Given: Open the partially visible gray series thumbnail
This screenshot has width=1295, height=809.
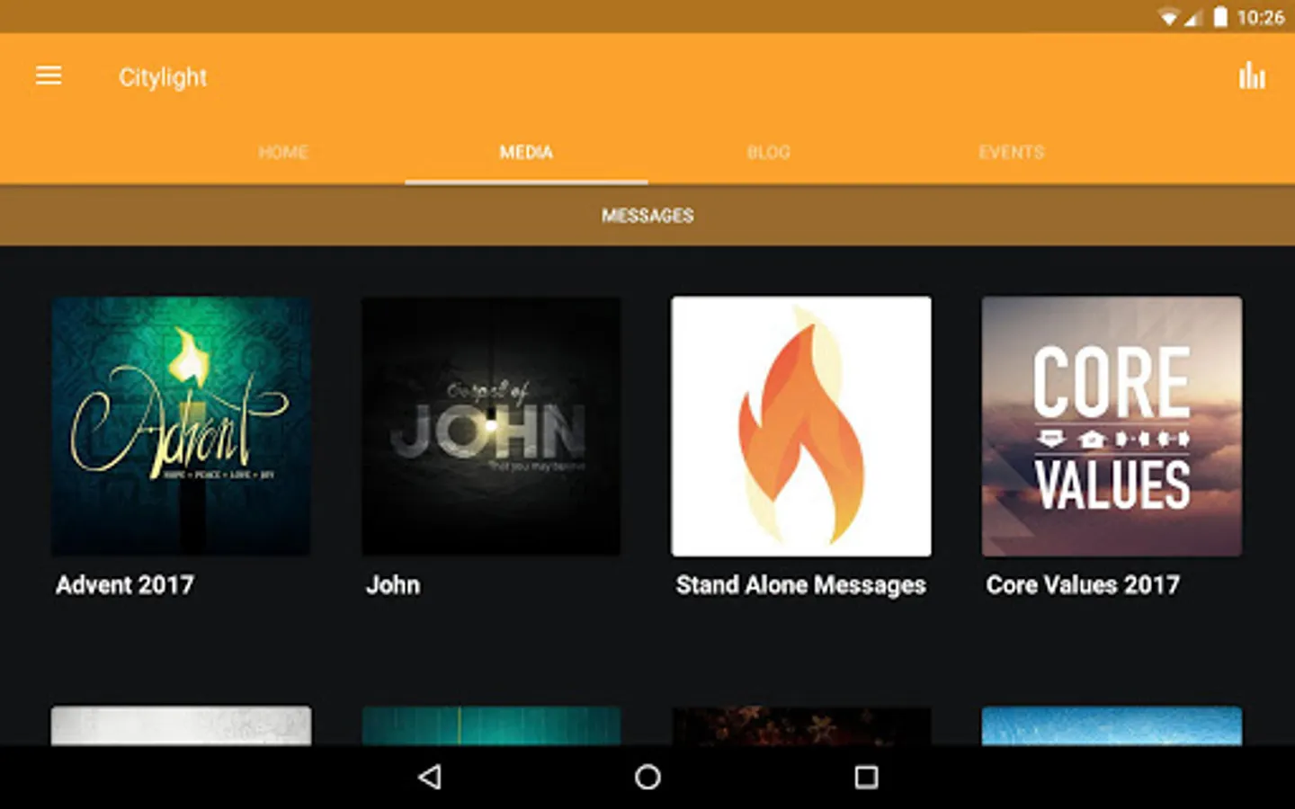Looking at the screenshot, I should [x=181, y=725].
